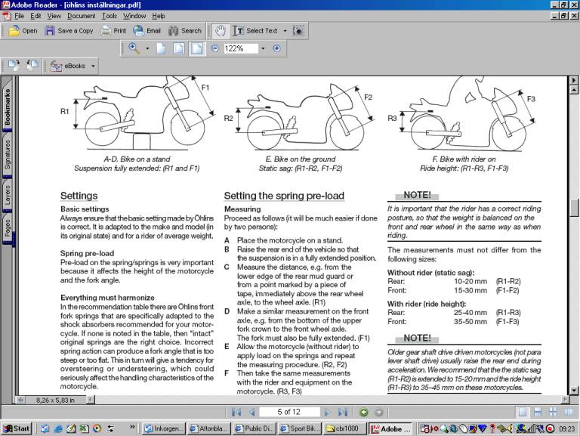Click the plus zoom in button
580x436 pixels.
pyautogui.click(x=276, y=48)
